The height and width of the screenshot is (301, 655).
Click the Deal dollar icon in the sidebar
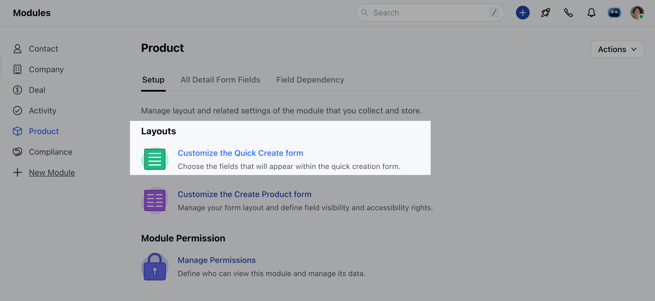click(17, 90)
